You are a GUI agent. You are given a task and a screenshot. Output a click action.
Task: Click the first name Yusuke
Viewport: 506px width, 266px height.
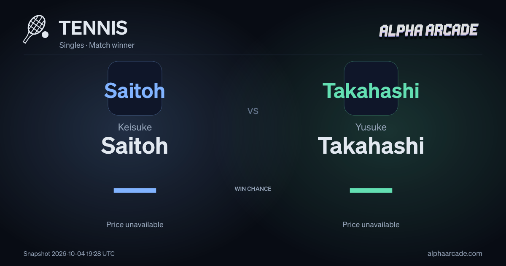[371, 127]
